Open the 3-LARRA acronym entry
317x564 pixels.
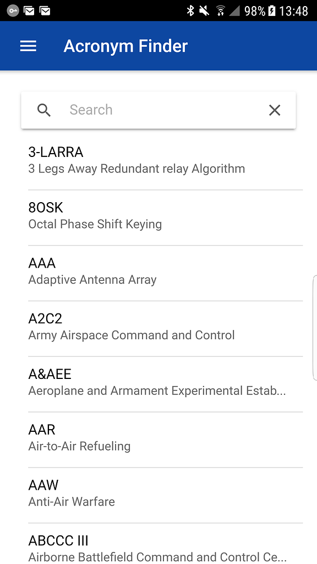pos(165,160)
